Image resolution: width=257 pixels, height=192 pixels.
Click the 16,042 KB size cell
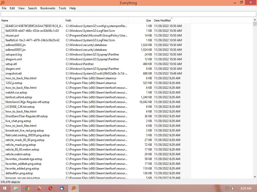146,102
